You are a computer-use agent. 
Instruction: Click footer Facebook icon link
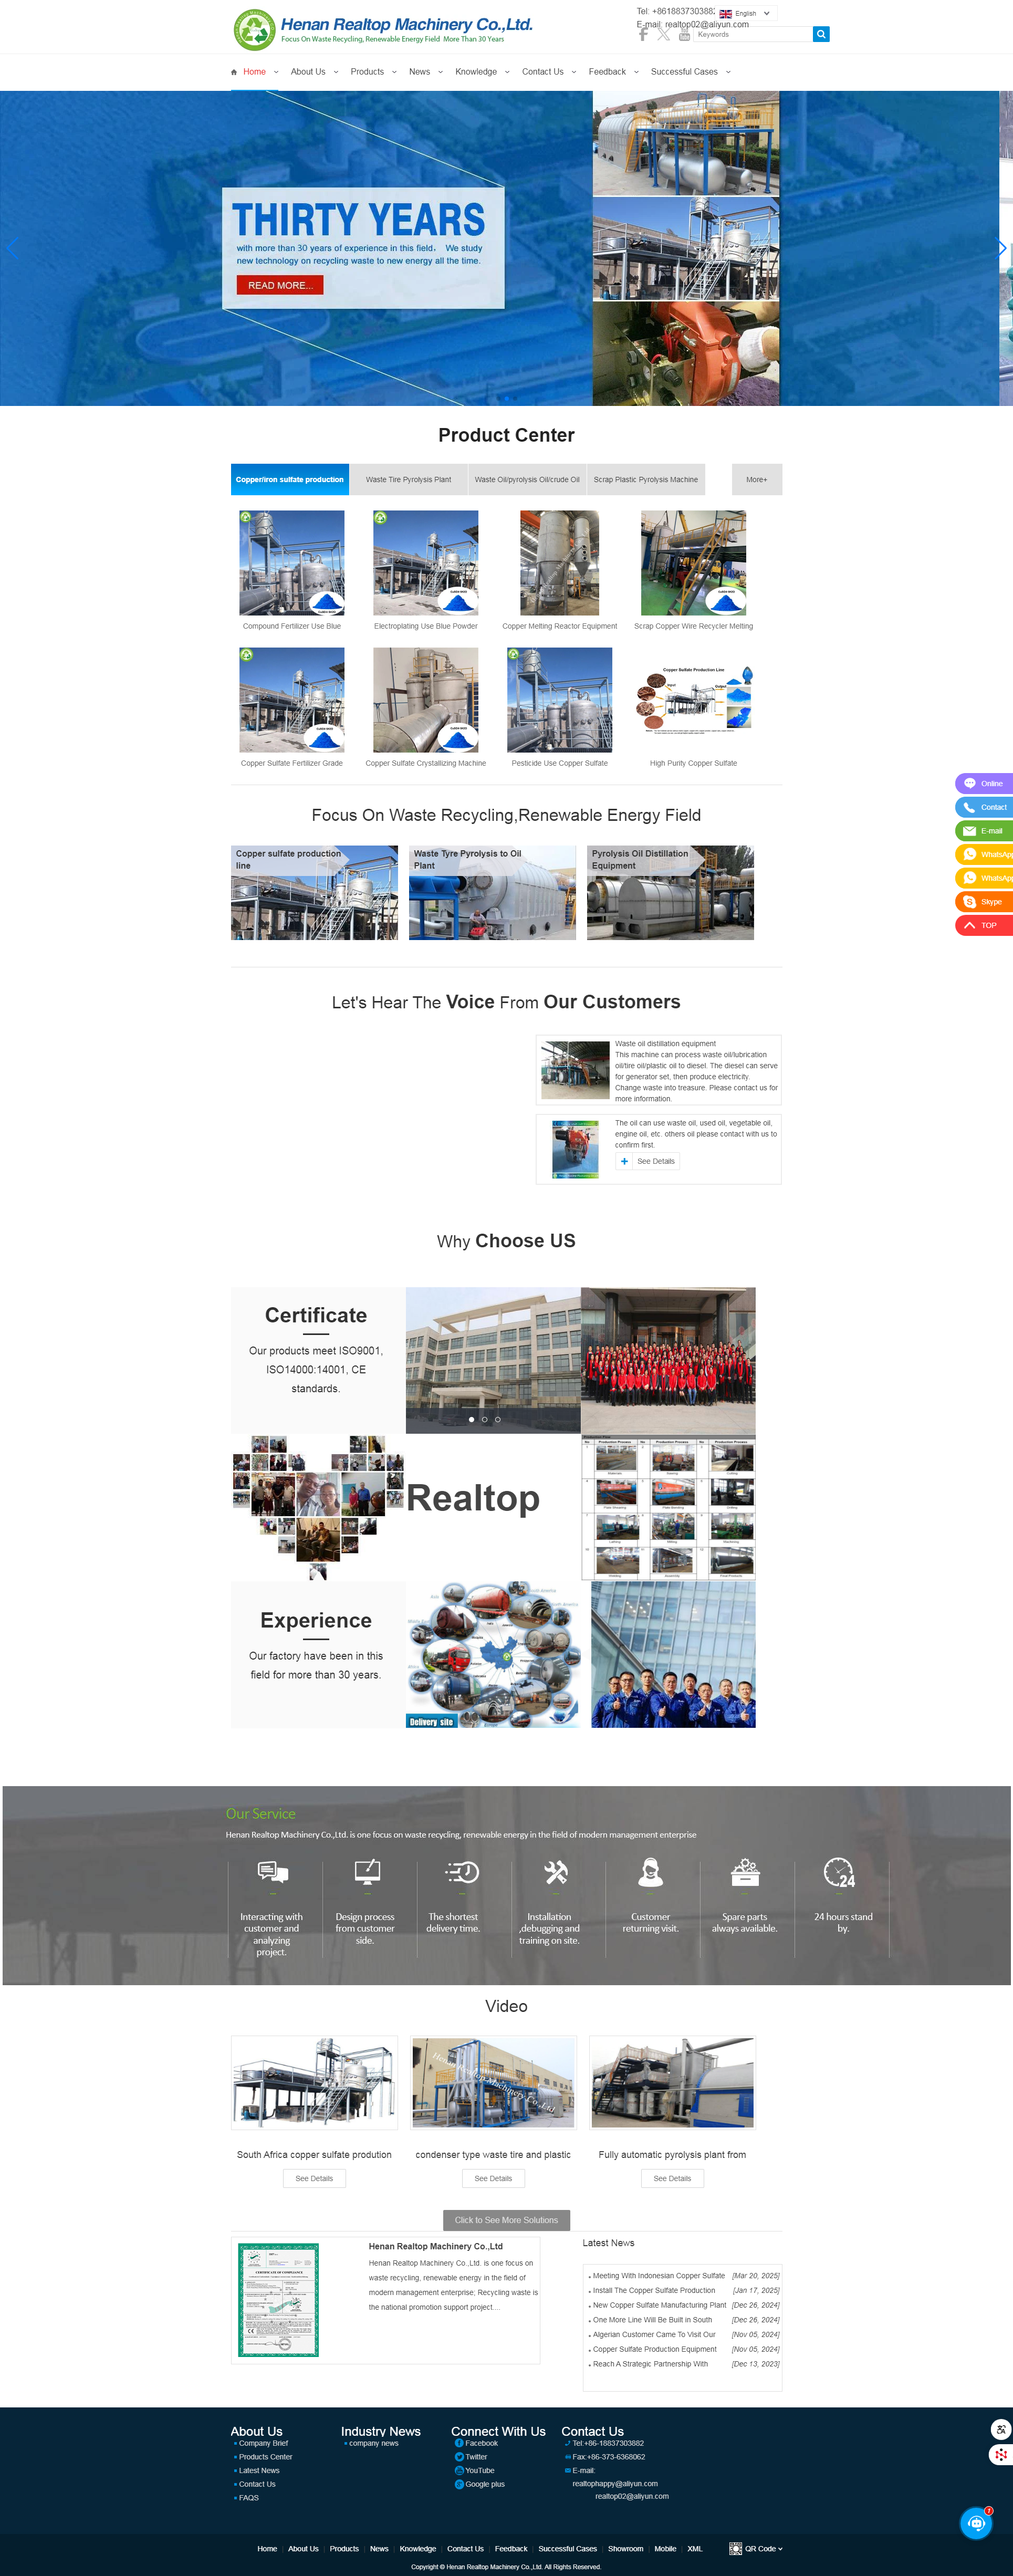pyautogui.click(x=459, y=2443)
